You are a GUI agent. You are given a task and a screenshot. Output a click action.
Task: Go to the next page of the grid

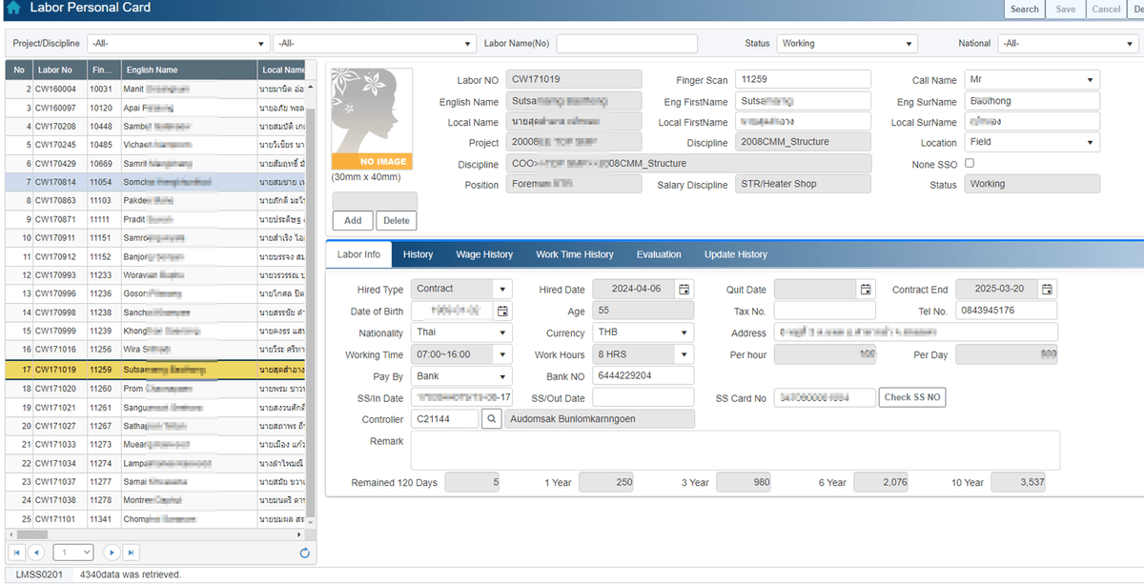(112, 553)
